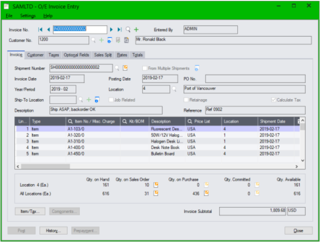The height and width of the screenshot is (242, 320).
Task: Click the PO No. input field
Action: point(255,79)
